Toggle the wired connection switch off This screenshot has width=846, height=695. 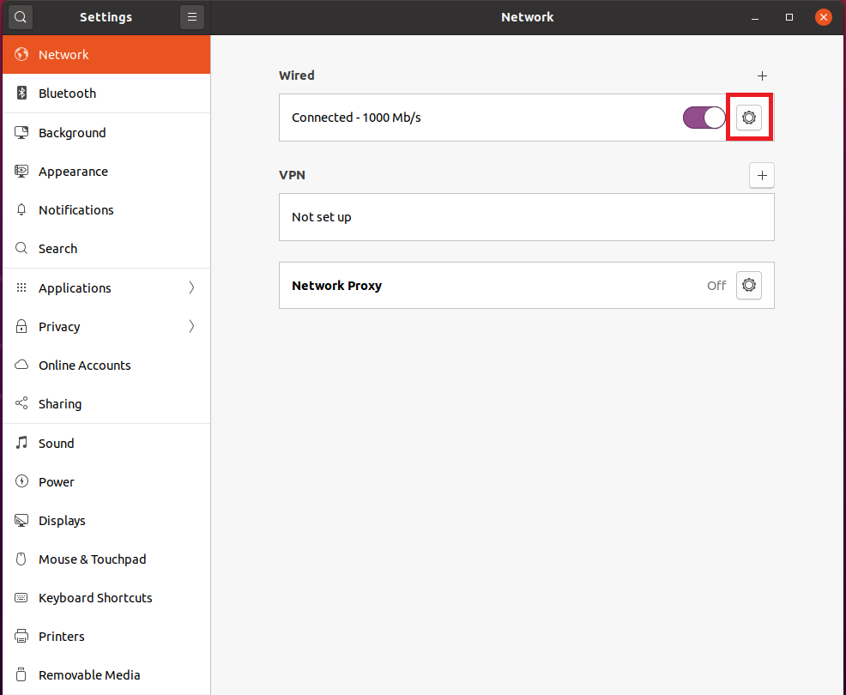coord(704,118)
